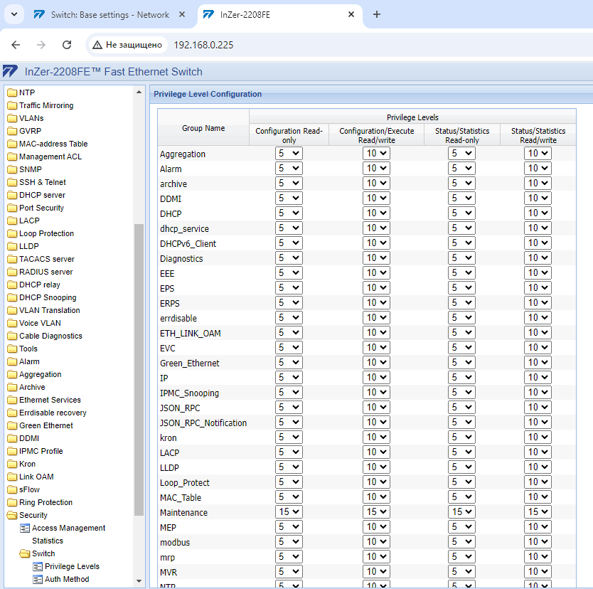Switch to the 'Switch: Base settings - Network' tab
The height and width of the screenshot is (589, 593).
[109, 15]
